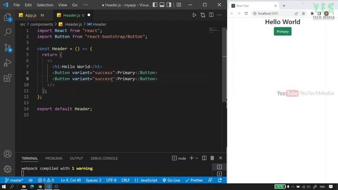Open the Go menu

tap(74, 5)
